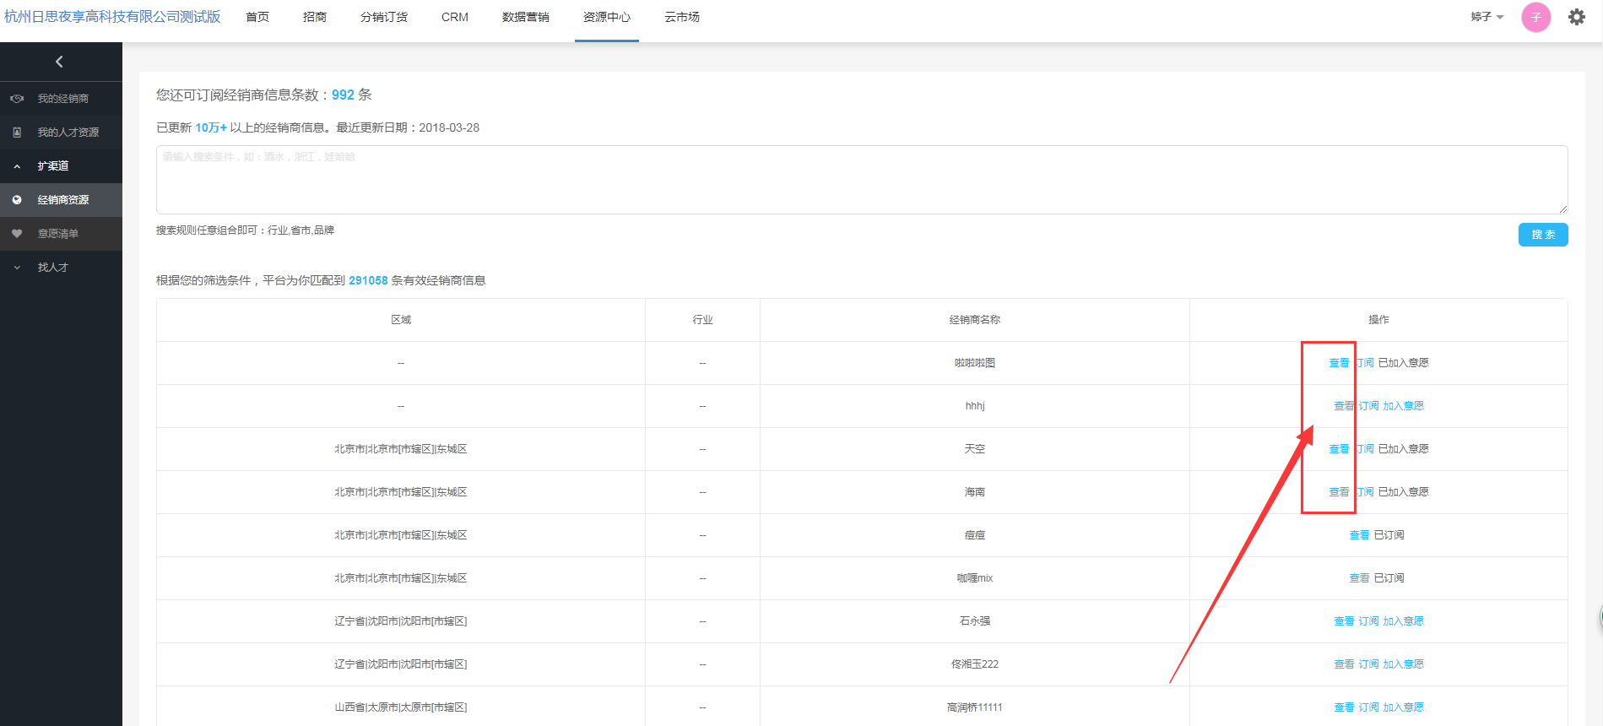1603x726 pixels.
Task: Click the pink user avatar circle
Action: coord(1535,17)
